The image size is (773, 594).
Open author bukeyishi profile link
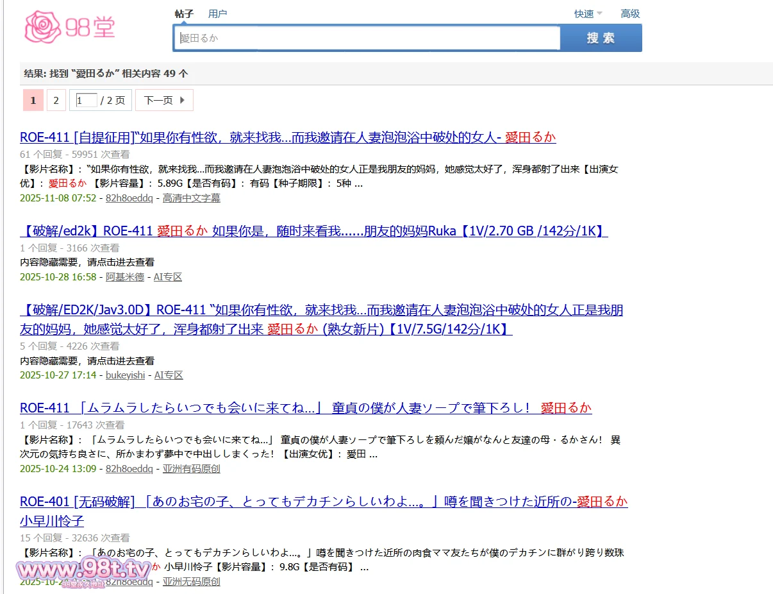pos(125,375)
